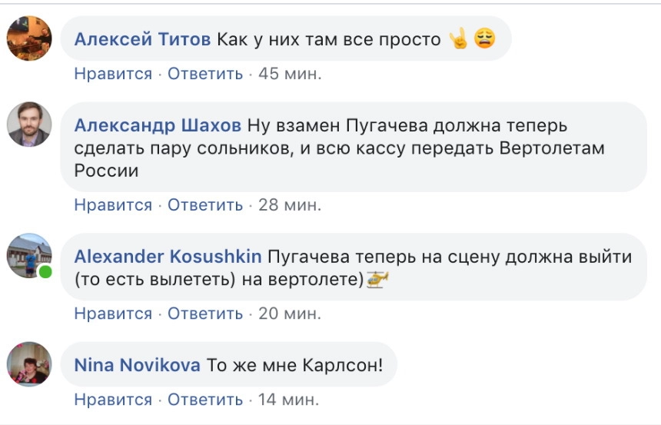The image size is (661, 425).
Task: Reply to Alexander Kosushkin's comment
Action: click(205, 314)
